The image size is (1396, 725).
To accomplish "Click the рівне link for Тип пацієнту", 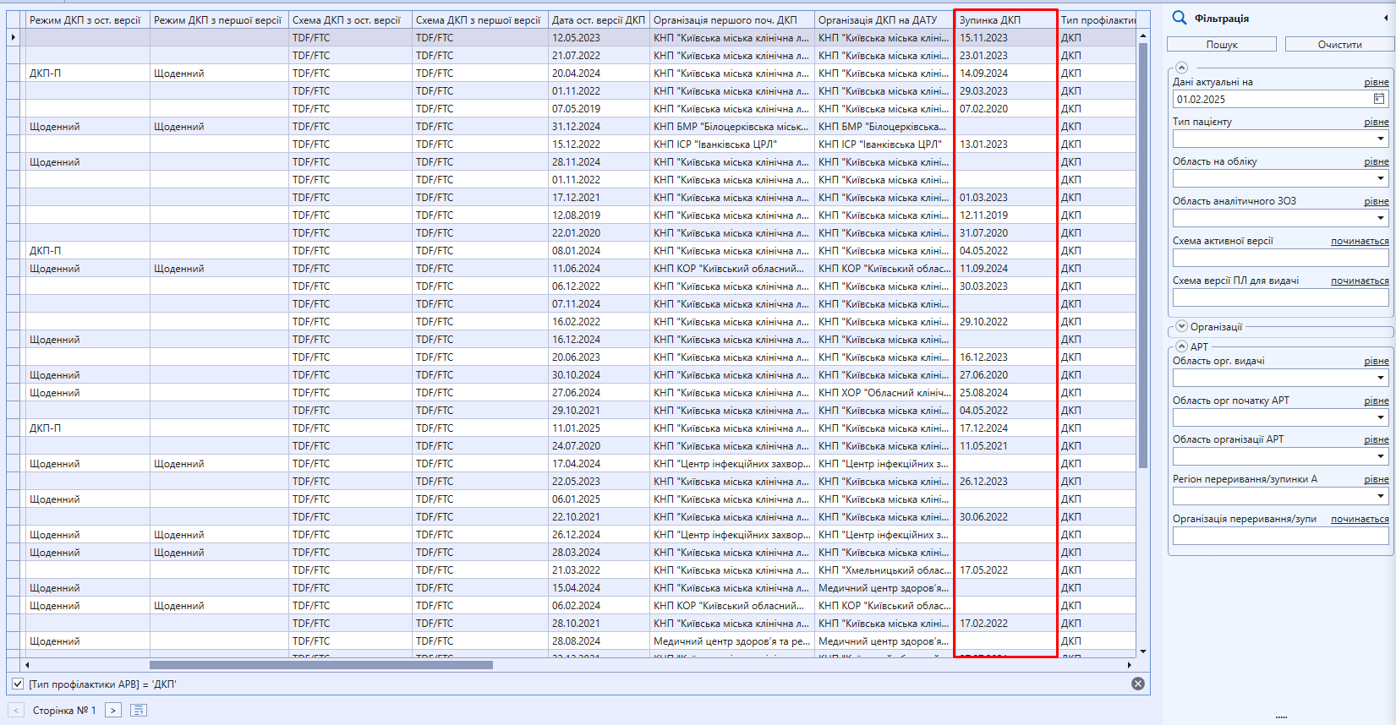I will [x=1377, y=122].
